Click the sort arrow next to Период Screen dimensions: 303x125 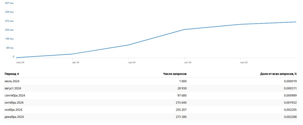tap(18, 74)
